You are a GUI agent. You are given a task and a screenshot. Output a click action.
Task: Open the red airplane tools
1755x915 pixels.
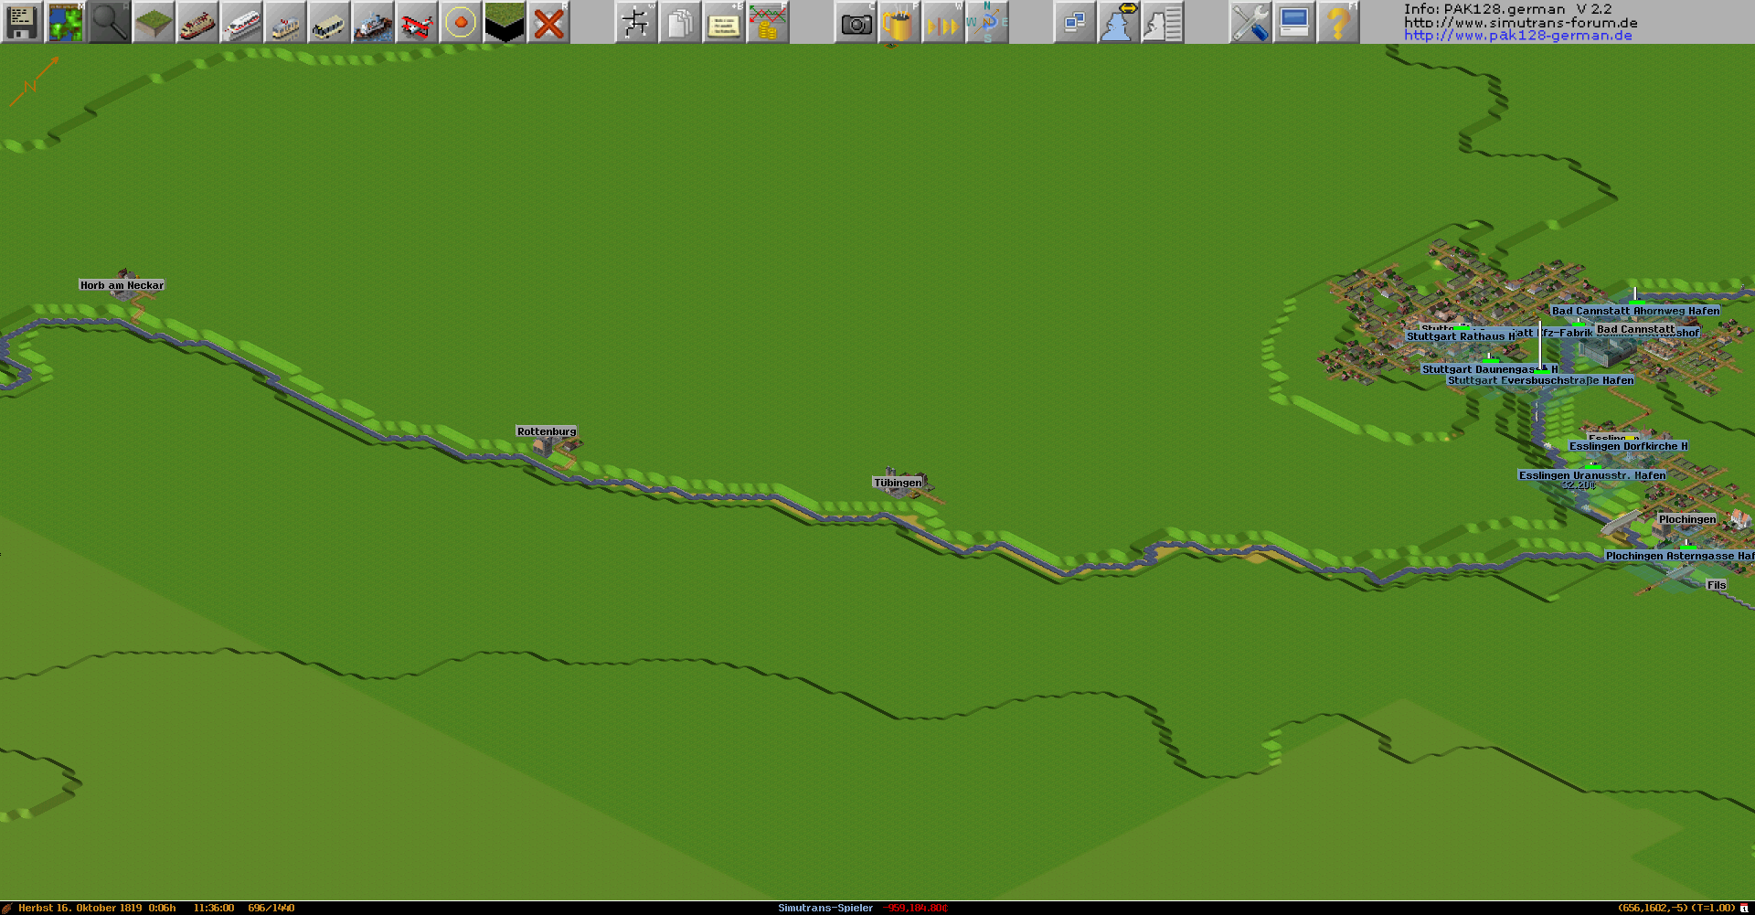[x=416, y=22]
